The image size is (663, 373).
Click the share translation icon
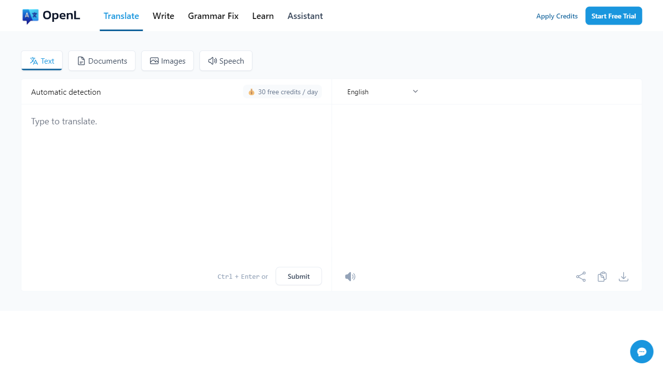[580, 277]
